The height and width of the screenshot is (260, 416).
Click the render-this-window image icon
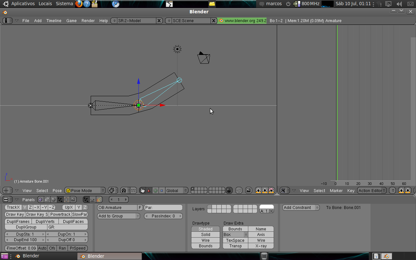(x=248, y=190)
